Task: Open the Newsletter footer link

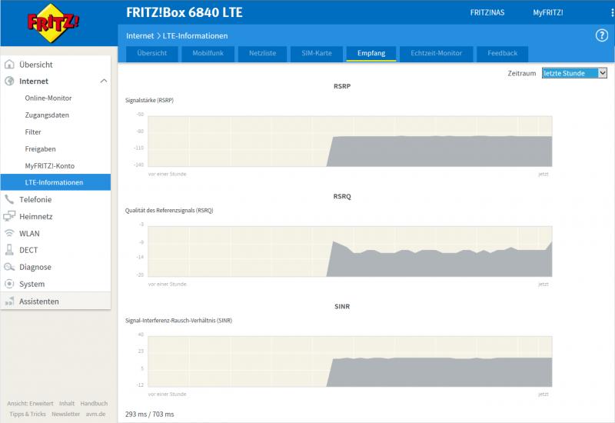Action: 65,414
